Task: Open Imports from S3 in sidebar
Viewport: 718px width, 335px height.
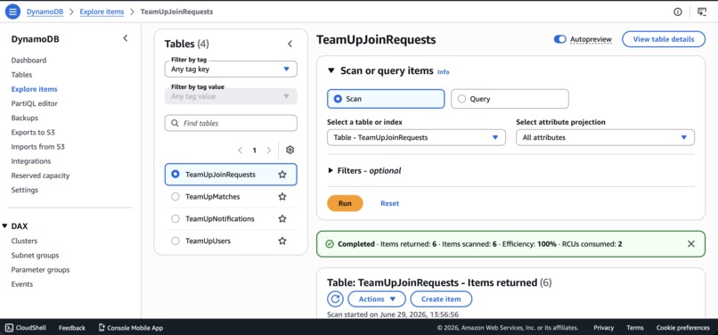Action: coord(38,147)
